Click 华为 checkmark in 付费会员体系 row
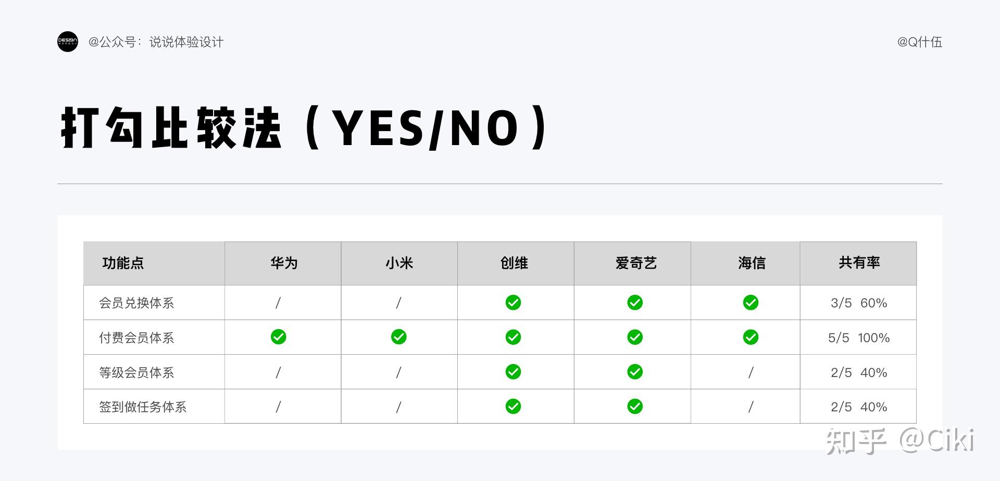Viewport: 1000px width, 481px height. point(279,337)
